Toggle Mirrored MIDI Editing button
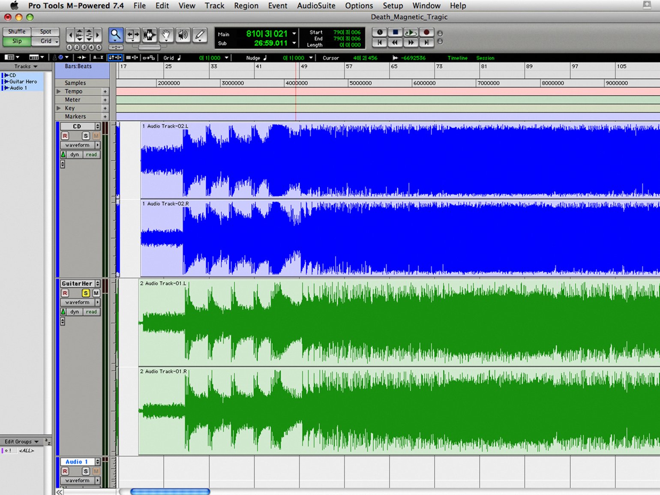 click(149, 57)
